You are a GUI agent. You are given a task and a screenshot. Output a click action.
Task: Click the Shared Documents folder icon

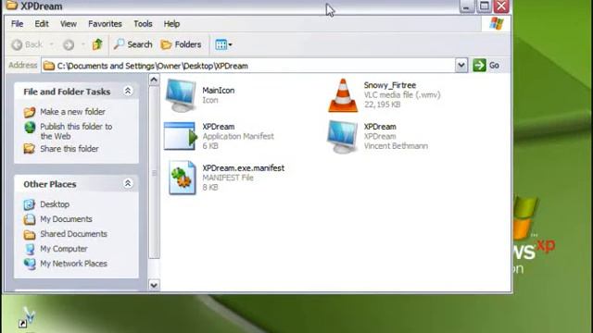29,234
